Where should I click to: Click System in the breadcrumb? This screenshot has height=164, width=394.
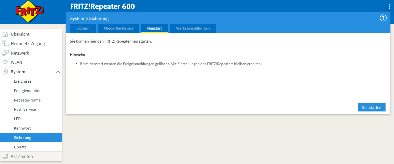coord(77,18)
